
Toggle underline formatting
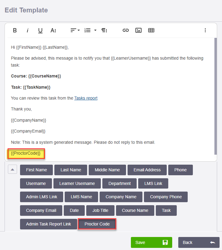[x=40, y=30]
